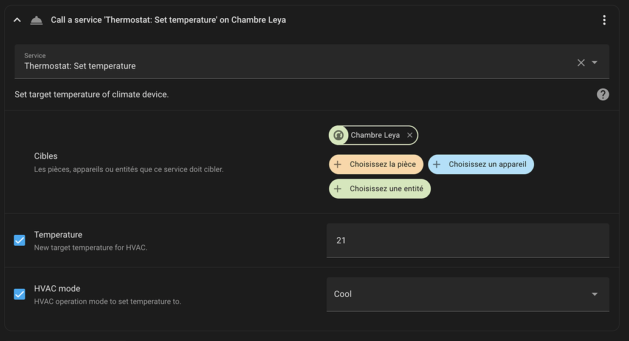Open the HVAC mode dropdown showing Cool
The width and height of the screenshot is (629, 341).
(468, 294)
